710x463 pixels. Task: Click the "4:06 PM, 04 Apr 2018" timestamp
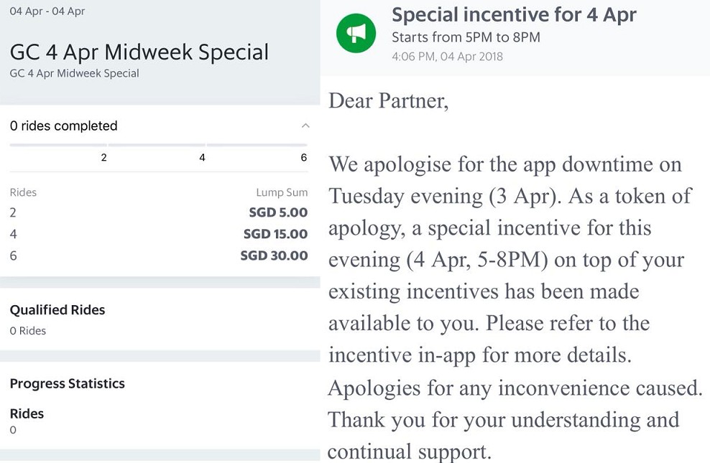(x=447, y=56)
